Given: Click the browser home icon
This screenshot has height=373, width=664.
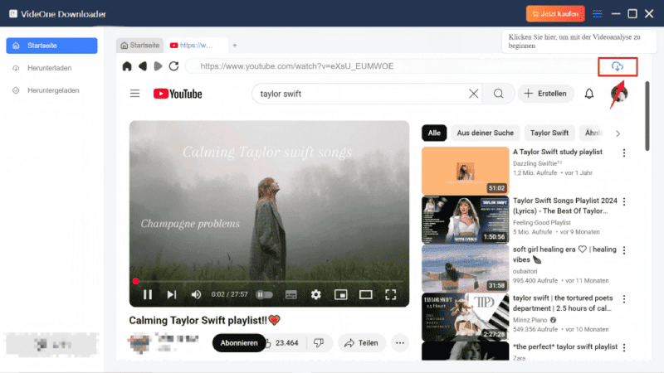Looking at the screenshot, I should pyautogui.click(x=127, y=66).
